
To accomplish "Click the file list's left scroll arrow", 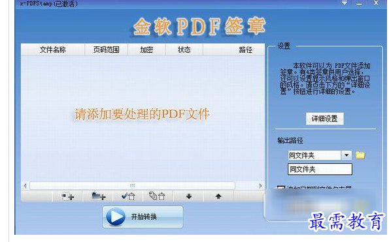I will [25, 186].
